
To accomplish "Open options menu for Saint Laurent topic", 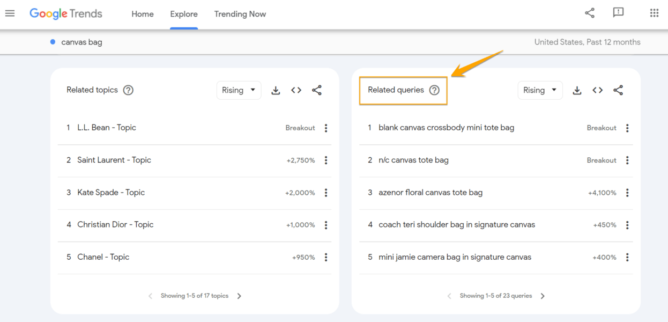I will click(326, 160).
